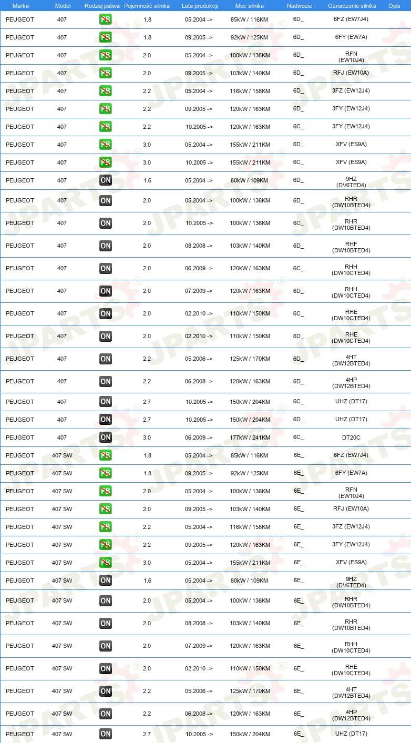Click '4HT (DW12BTED4)' in the 6D_ row
This screenshot has width=411, height=743.
pyautogui.click(x=351, y=361)
